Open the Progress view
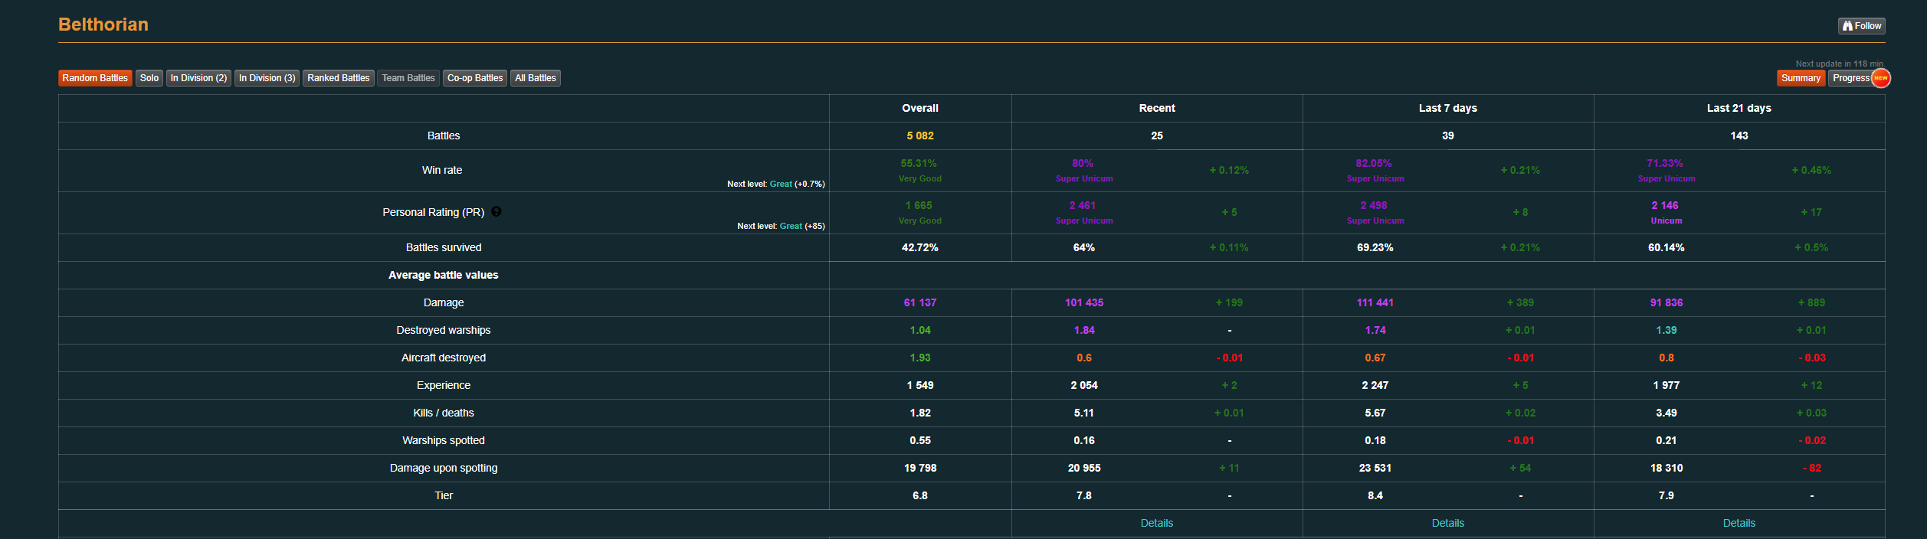 click(x=1850, y=78)
